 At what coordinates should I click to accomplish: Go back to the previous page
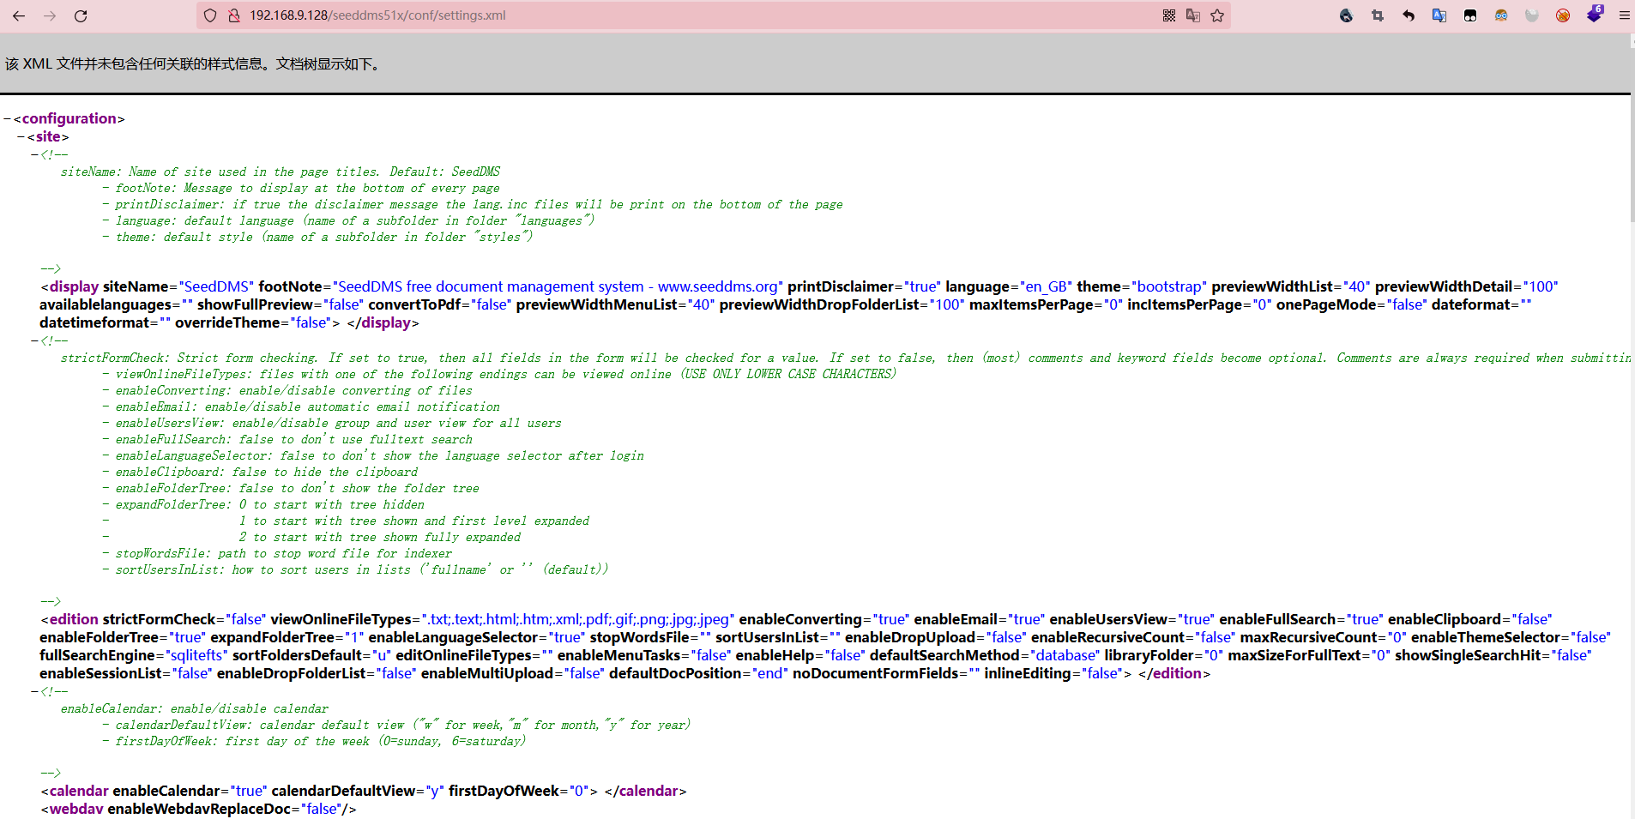click(19, 15)
